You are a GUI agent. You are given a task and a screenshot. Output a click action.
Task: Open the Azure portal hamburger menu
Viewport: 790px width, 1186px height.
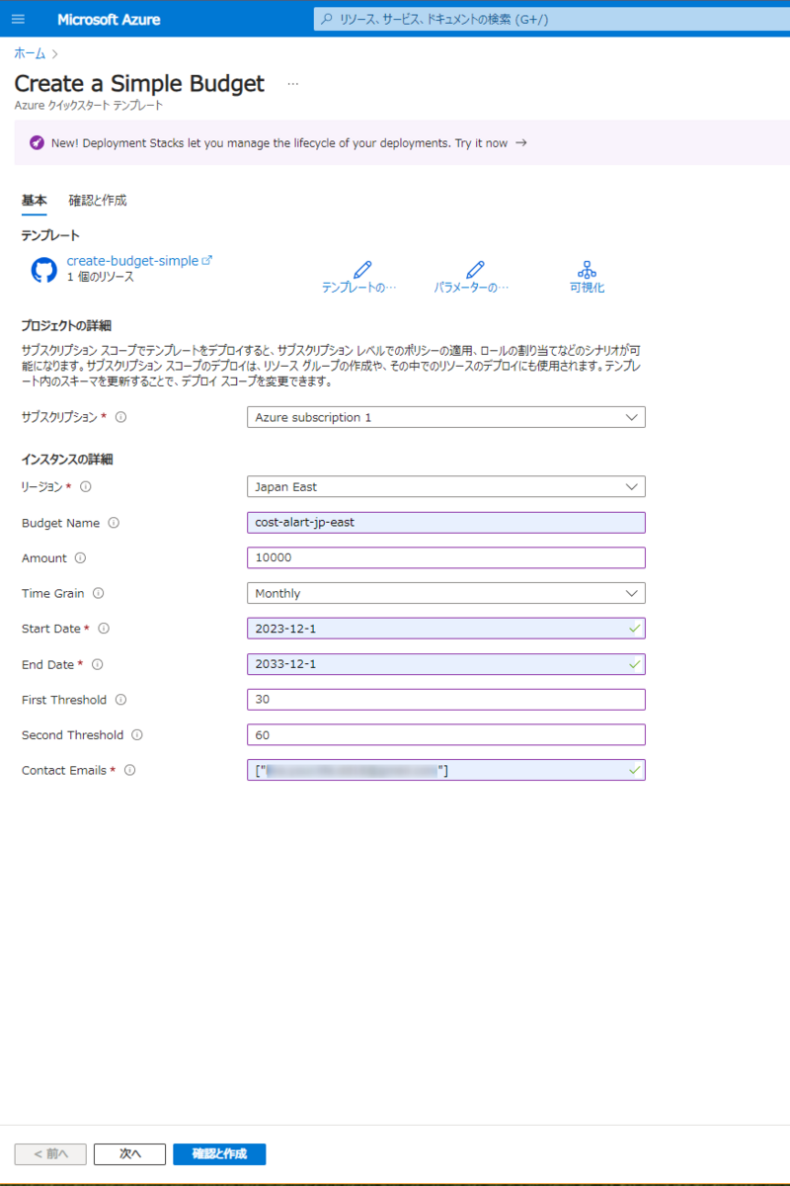18,19
